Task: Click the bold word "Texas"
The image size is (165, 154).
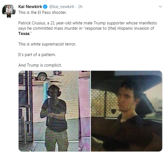Action: [24, 34]
